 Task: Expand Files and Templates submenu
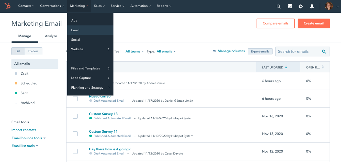click(90, 68)
